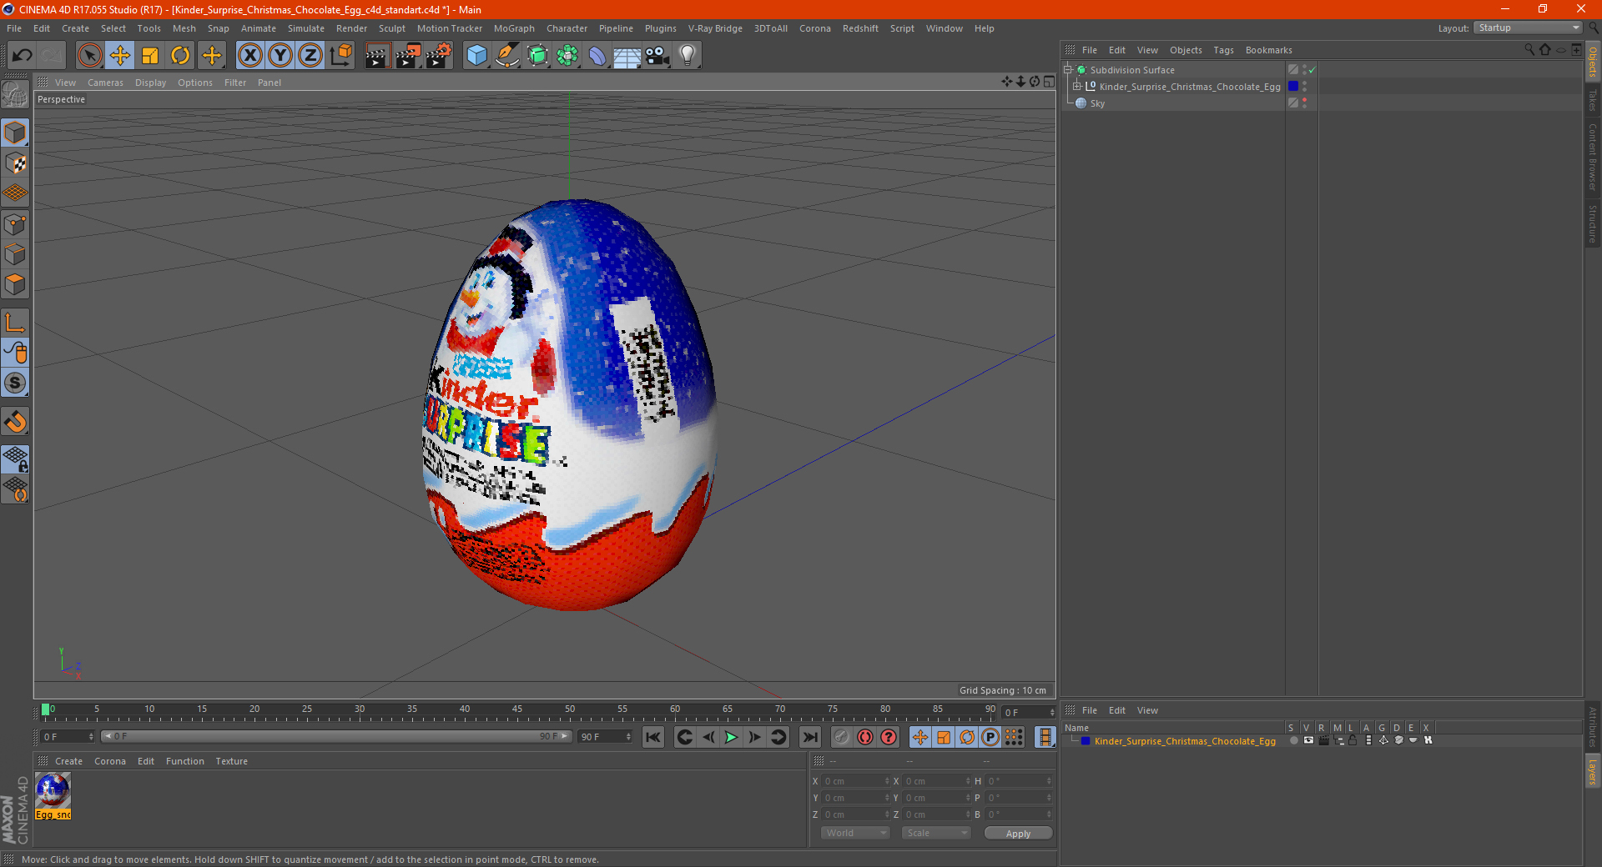Open Edit Render Settings icon

tap(439, 56)
